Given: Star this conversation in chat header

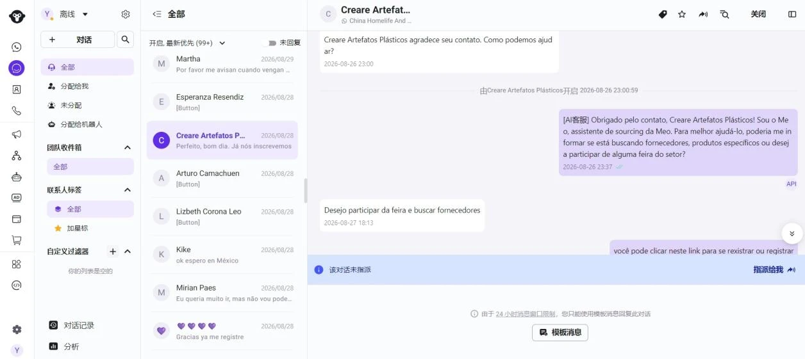Looking at the screenshot, I should point(682,14).
